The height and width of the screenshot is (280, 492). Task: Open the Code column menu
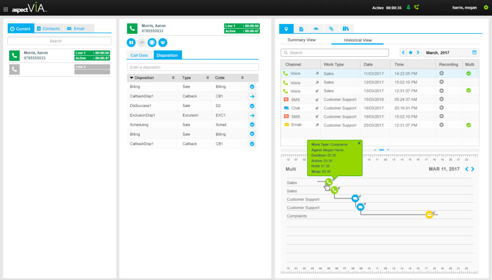pos(242,78)
